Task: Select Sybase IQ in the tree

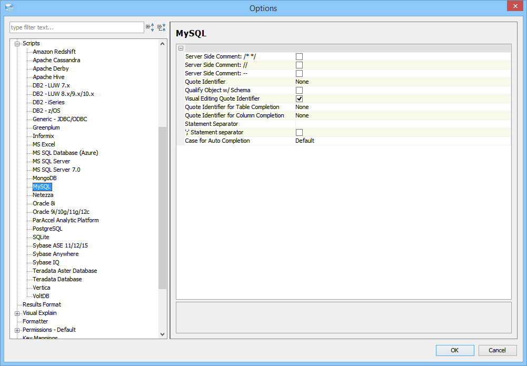Action: (x=46, y=262)
